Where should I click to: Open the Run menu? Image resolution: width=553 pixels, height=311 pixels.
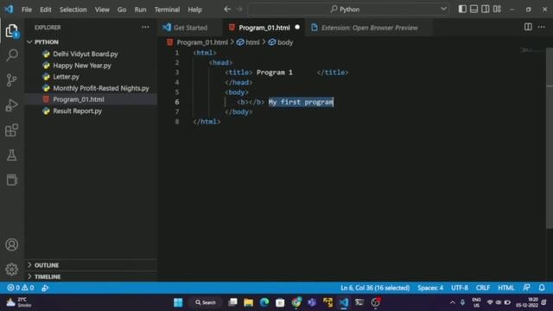(140, 10)
